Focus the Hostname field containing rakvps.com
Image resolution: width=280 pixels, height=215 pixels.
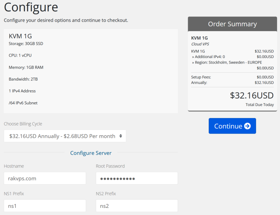point(45,178)
